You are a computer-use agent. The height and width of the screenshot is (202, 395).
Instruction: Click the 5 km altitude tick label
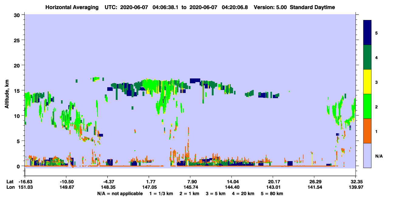point(19,141)
